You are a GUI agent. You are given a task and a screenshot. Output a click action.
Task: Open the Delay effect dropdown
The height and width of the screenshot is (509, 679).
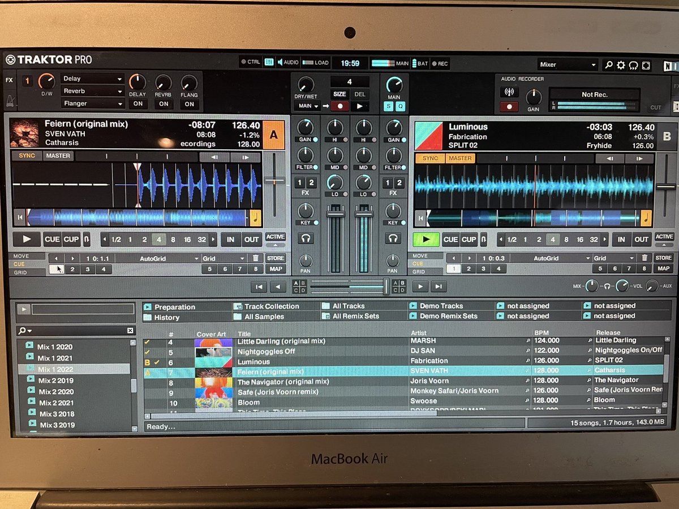(93, 79)
